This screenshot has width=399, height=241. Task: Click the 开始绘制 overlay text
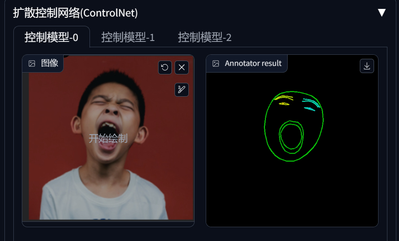[x=108, y=139]
